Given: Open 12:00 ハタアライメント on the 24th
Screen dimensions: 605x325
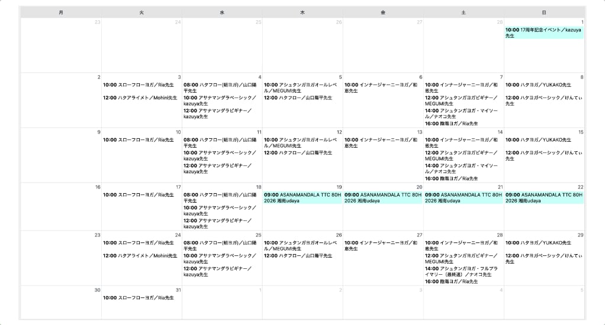Looking at the screenshot, I should pos(140,255).
